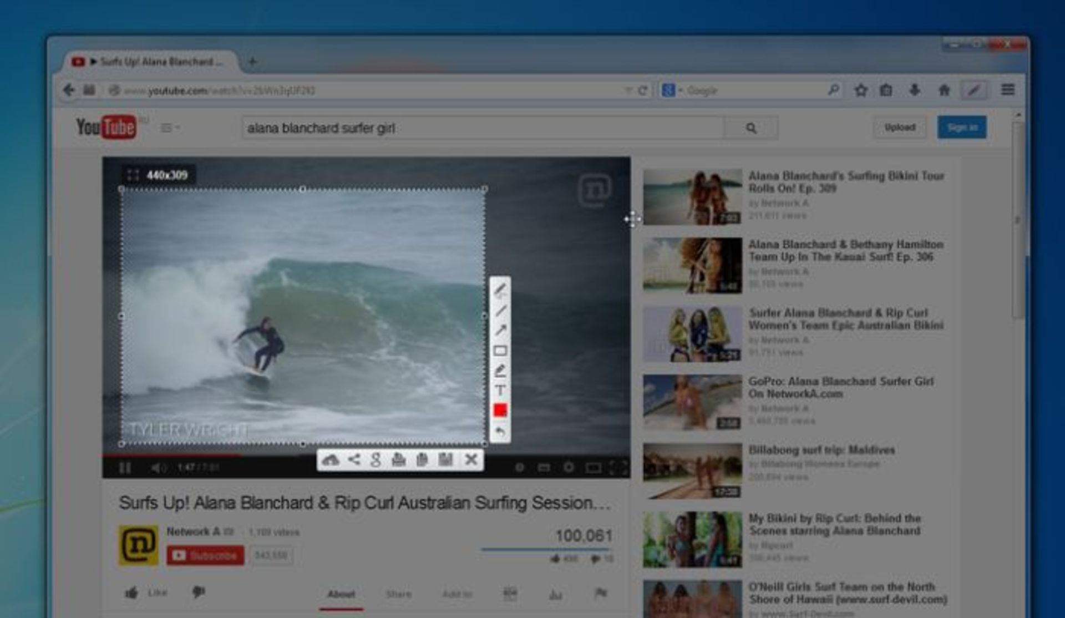Select the pencil tool in Lightshot
The image size is (1065, 618).
(x=500, y=289)
